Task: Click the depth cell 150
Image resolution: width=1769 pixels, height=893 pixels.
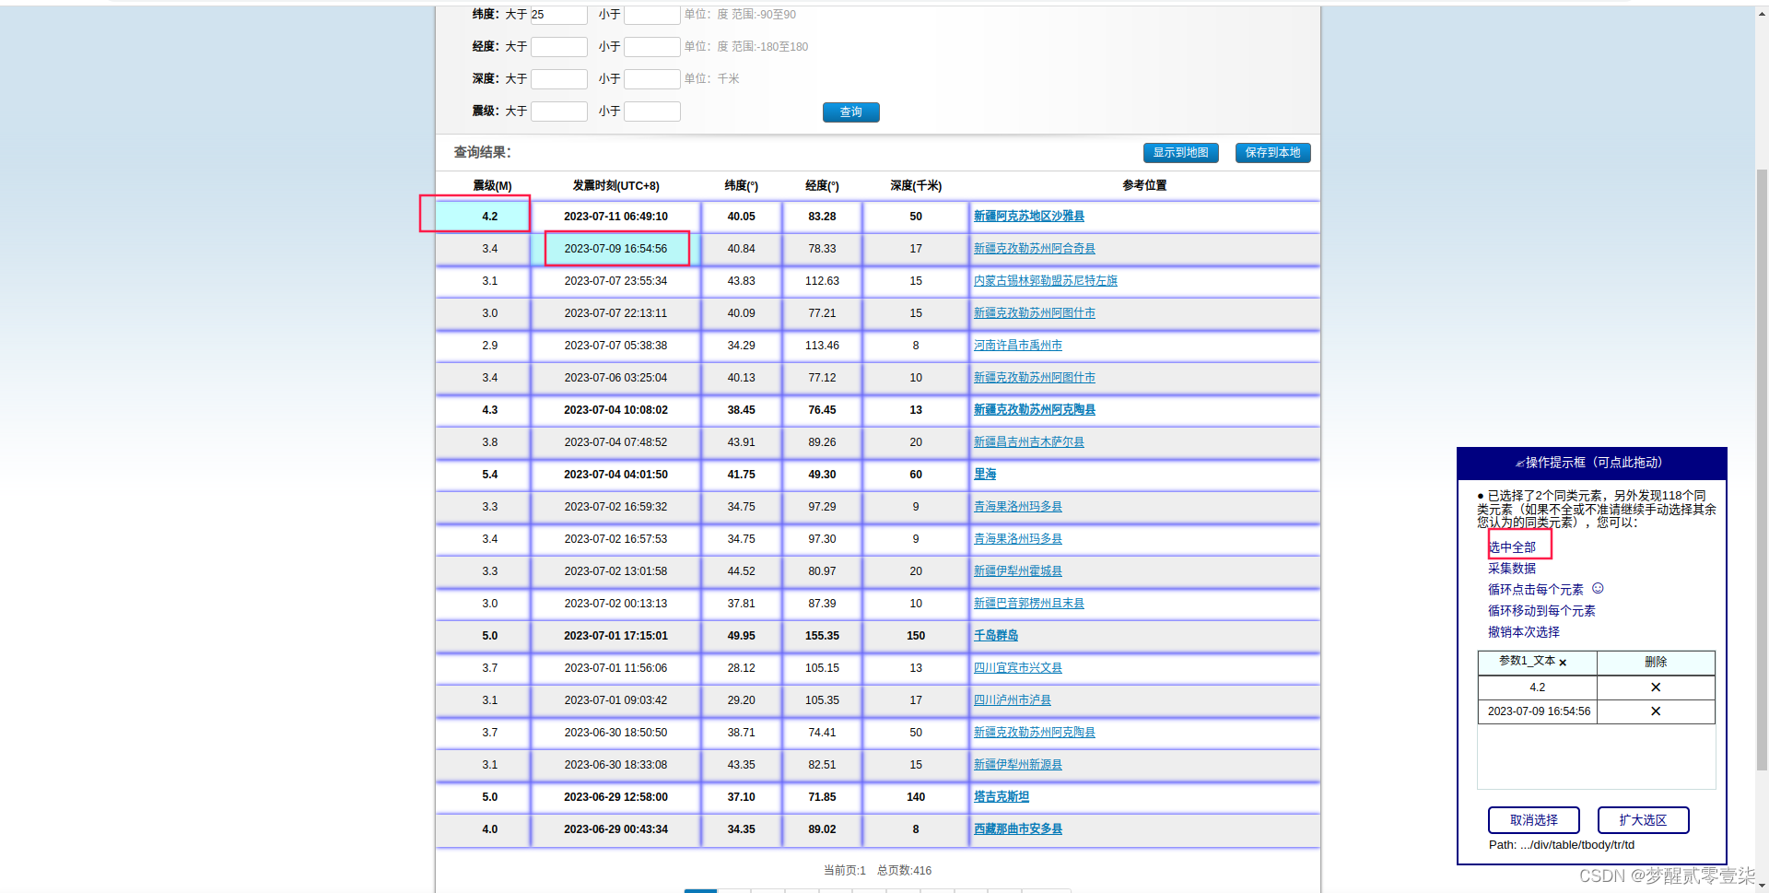Action: click(x=915, y=636)
